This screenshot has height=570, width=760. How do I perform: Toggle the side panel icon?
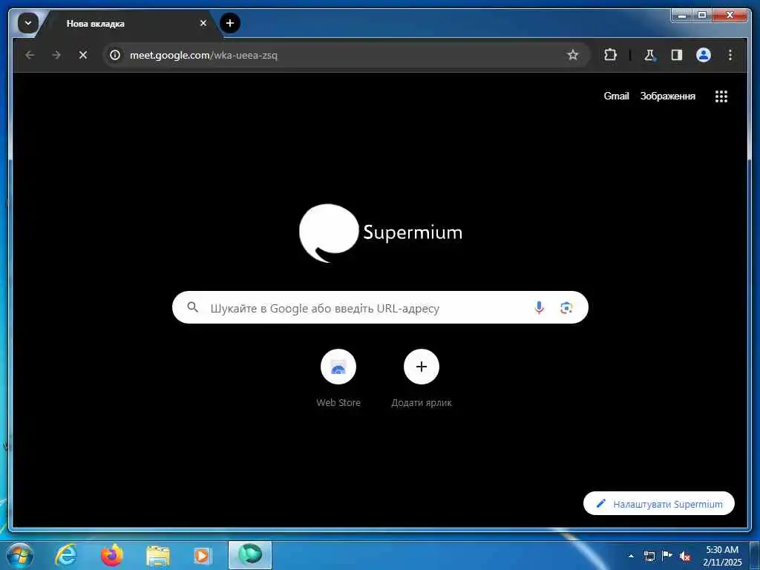[676, 55]
